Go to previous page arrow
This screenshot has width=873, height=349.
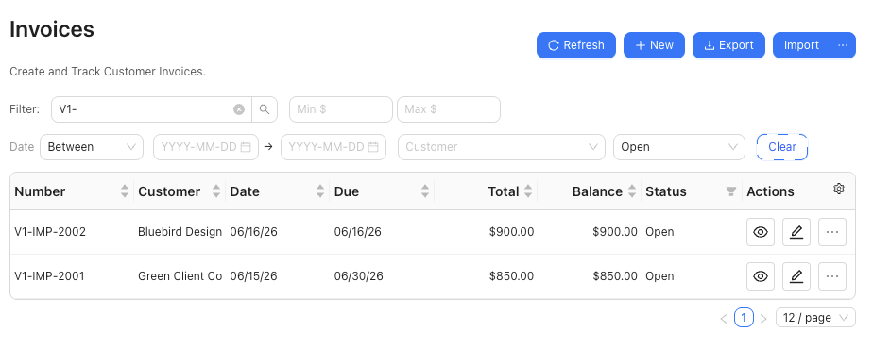click(x=724, y=319)
